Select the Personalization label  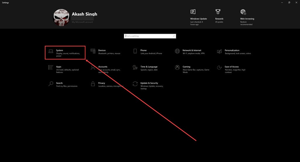point(232,50)
